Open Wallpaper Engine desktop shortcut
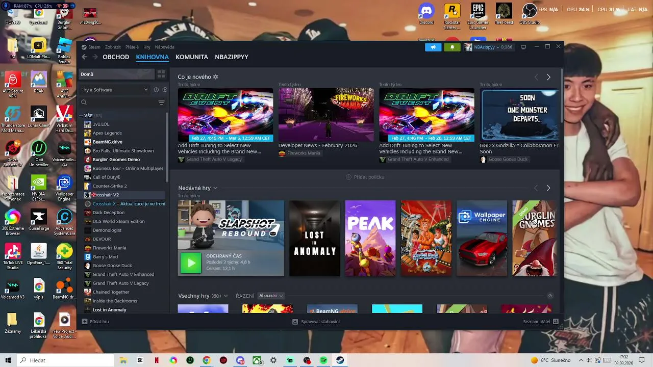 click(64, 188)
